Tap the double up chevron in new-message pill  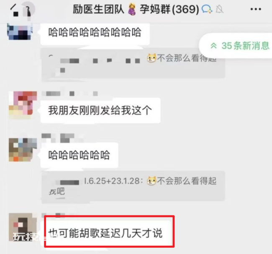point(213,46)
